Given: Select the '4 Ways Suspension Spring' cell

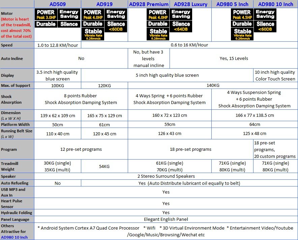Looking at the screenshot, I should pyautogui.click(x=255, y=99).
